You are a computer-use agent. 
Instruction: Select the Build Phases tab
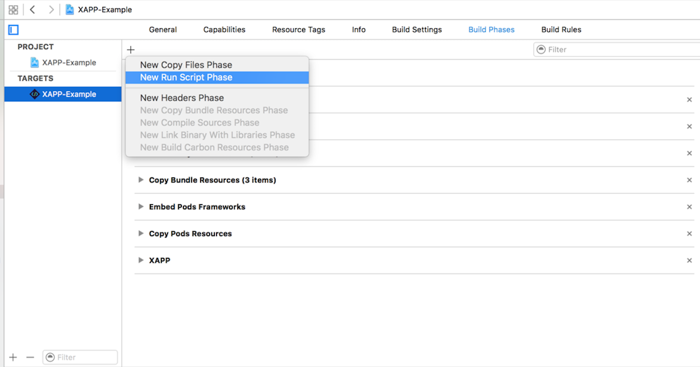[x=491, y=30]
